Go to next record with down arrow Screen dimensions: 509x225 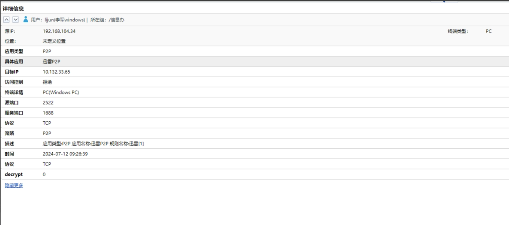pos(16,19)
